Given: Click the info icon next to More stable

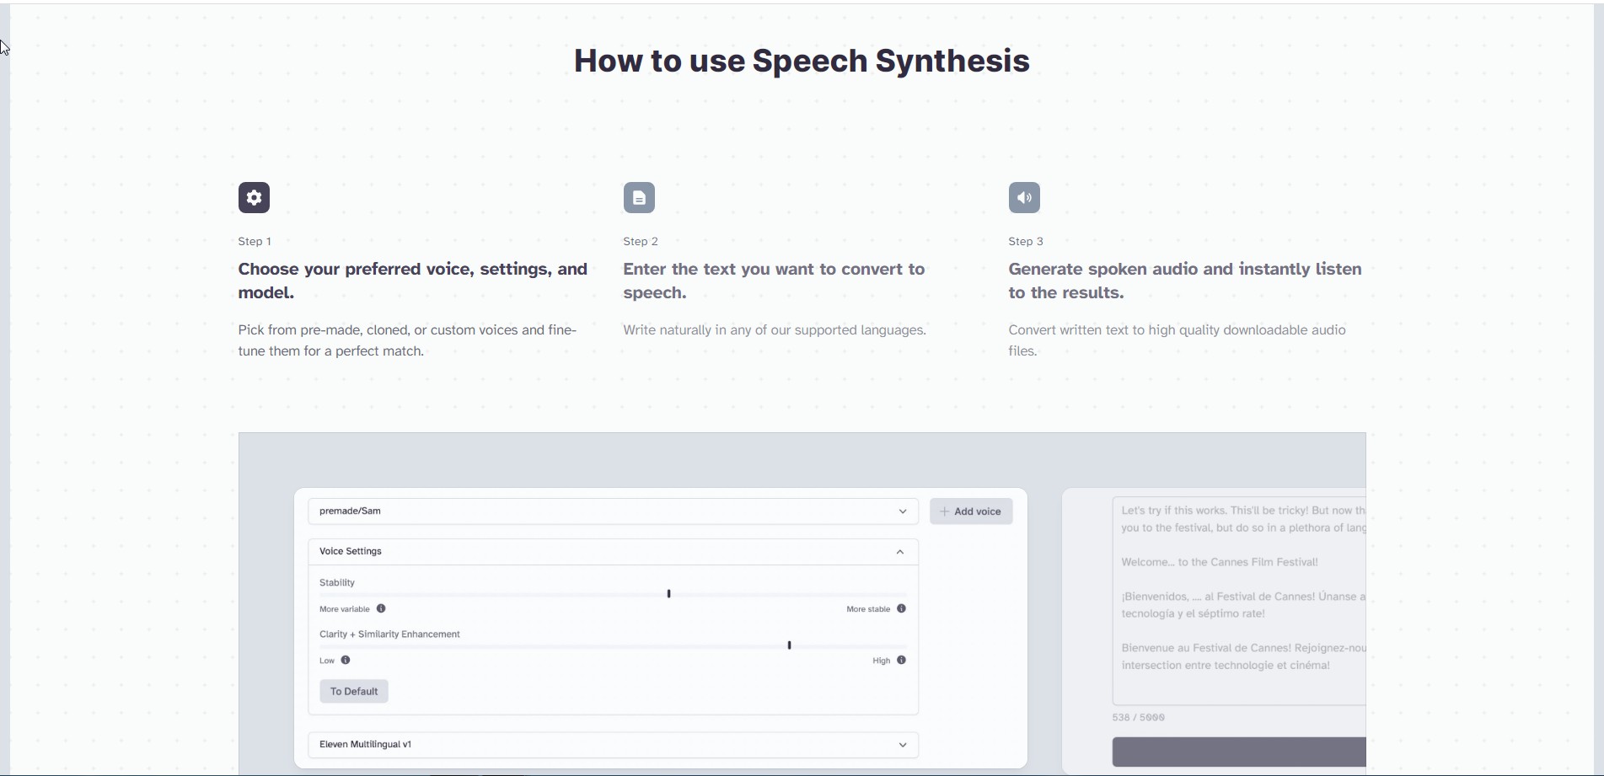Looking at the screenshot, I should (901, 608).
